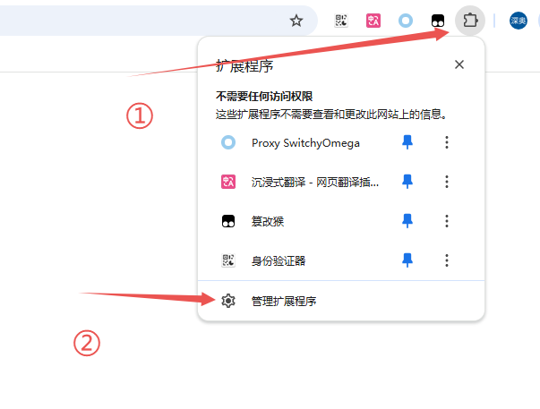Viewport: 540px width, 409px height.
Task: Click the 篡改猴 Tampermonkey toolbar icon
Action: pyautogui.click(x=438, y=21)
